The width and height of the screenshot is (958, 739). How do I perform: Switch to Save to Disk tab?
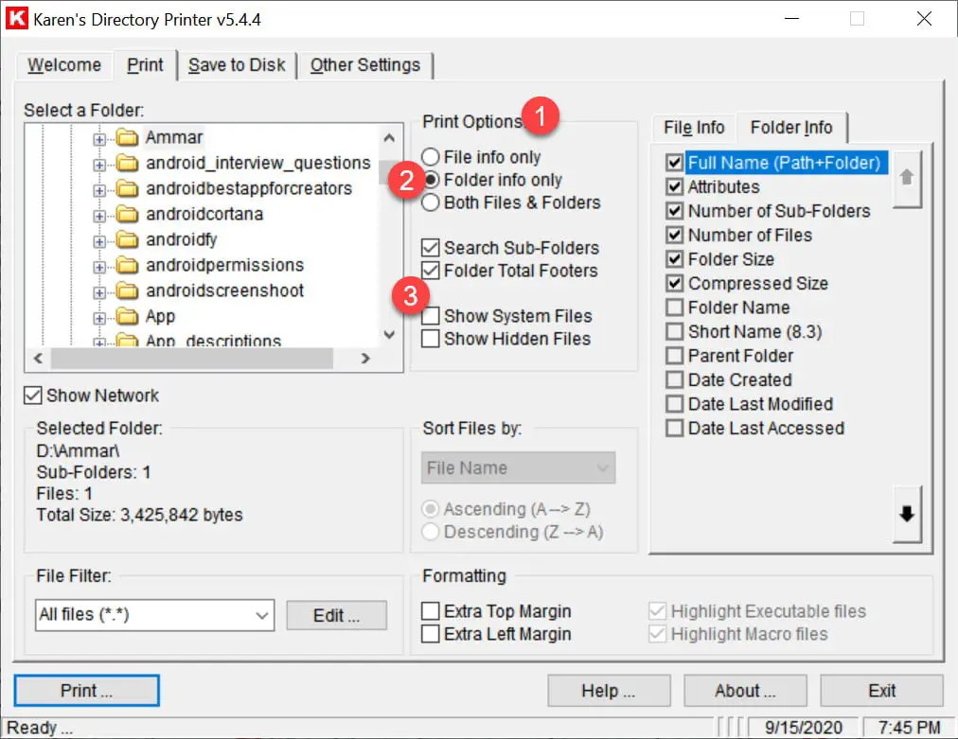point(237,65)
